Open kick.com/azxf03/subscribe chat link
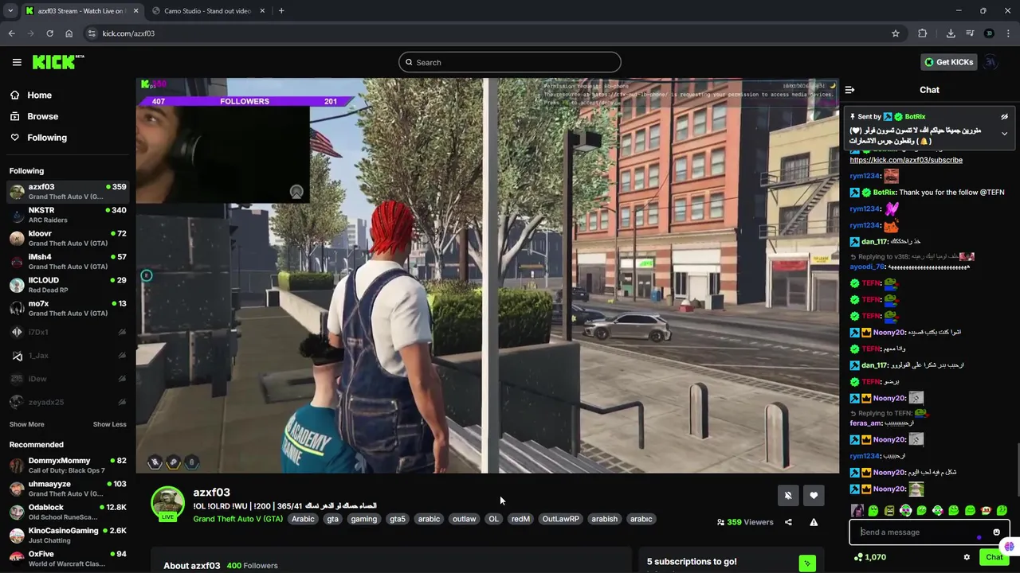 click(x=906, y=160)
